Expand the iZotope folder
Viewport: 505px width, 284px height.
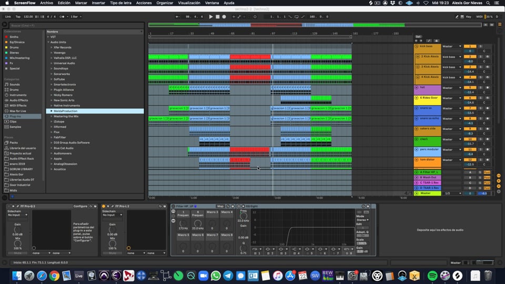pyautogui.click(x=52, y=121)
